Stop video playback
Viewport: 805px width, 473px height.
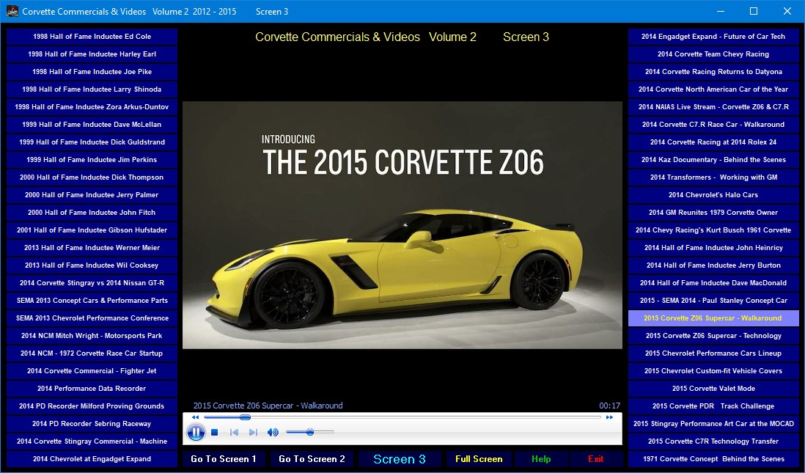[x=215, y=433]
